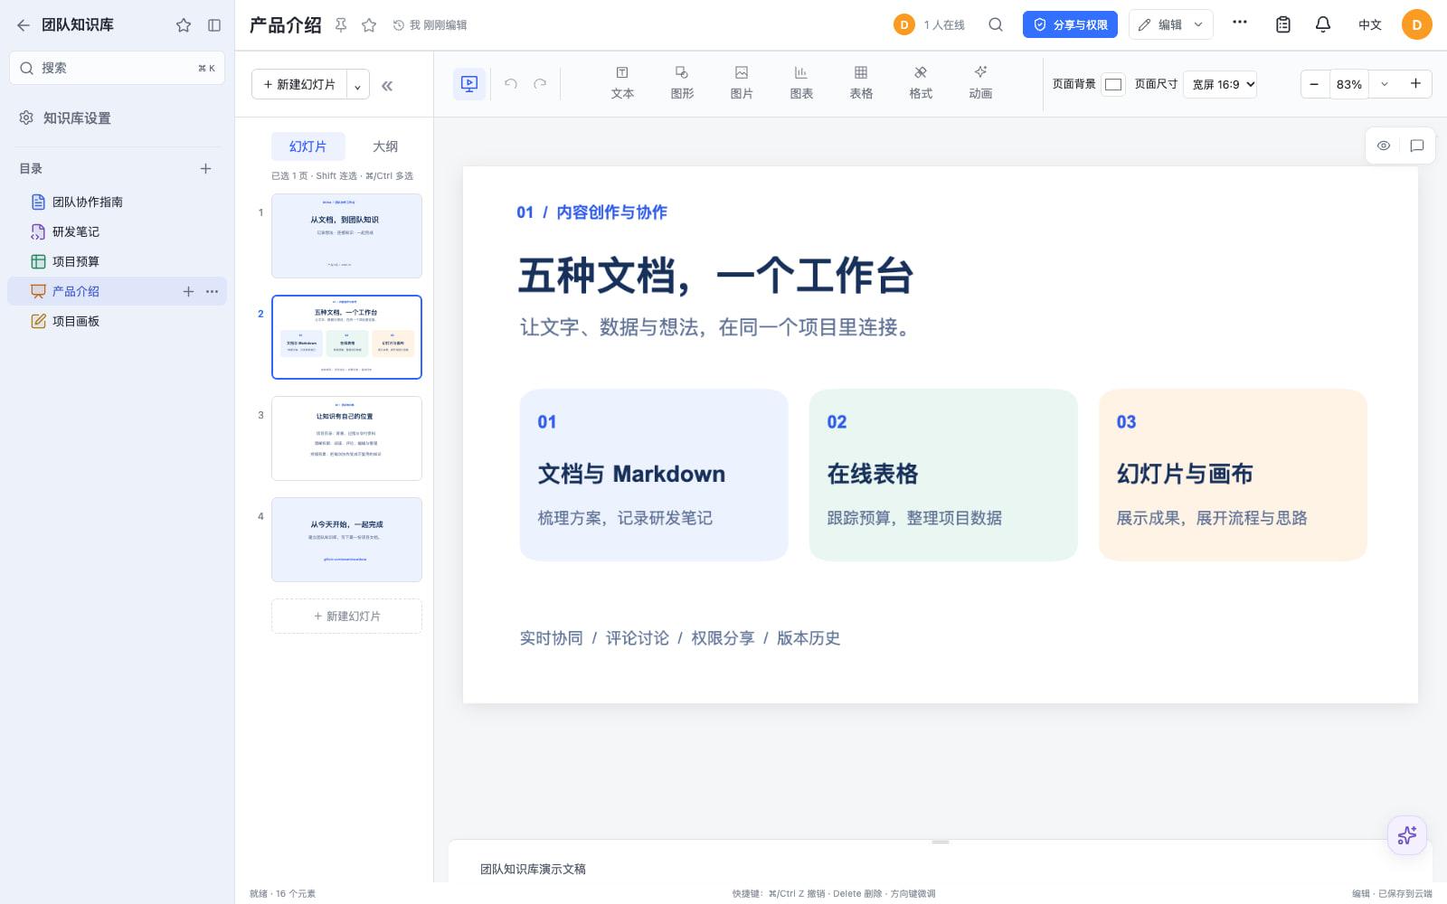The width and height of the screenshot is (1447, 904).
Task: Click the undo arrow icon
Action: point(511,84)
